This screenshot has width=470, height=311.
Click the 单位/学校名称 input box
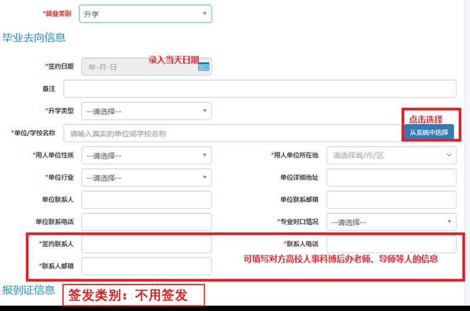point(232,133)
